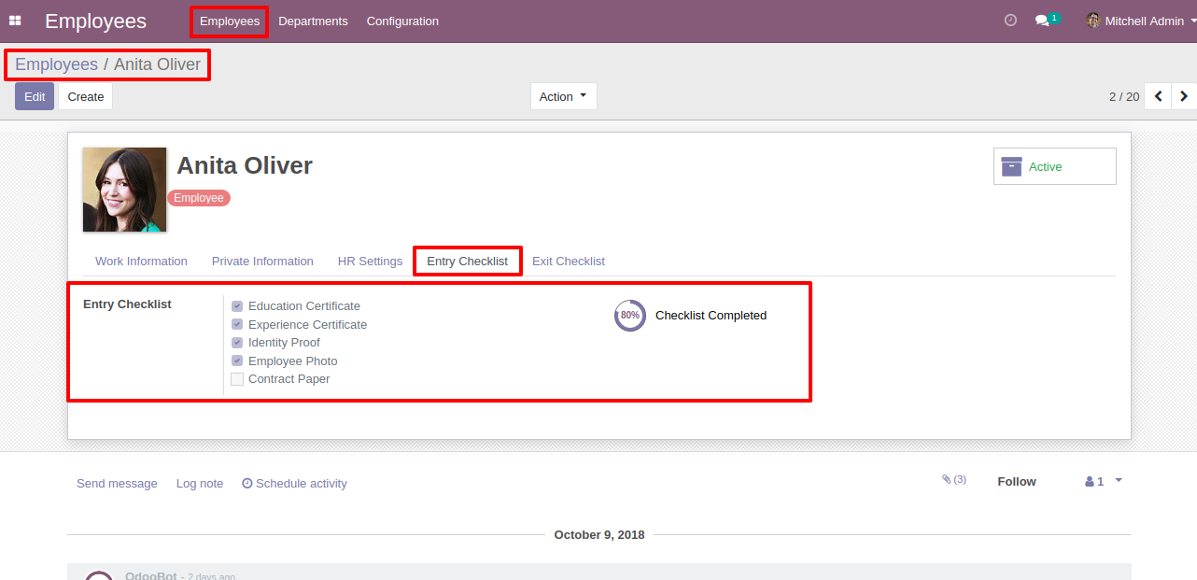Click Log note link
This screenshot has width=1197, height=580.
(x=200, y=484)
